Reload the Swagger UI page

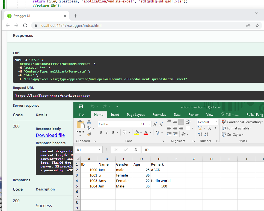click(25, 25)
